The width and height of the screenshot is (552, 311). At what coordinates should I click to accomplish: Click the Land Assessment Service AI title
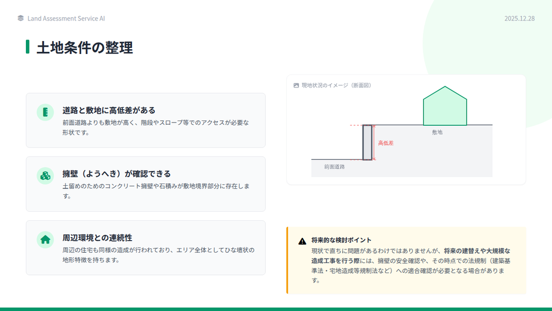point(66,18)
